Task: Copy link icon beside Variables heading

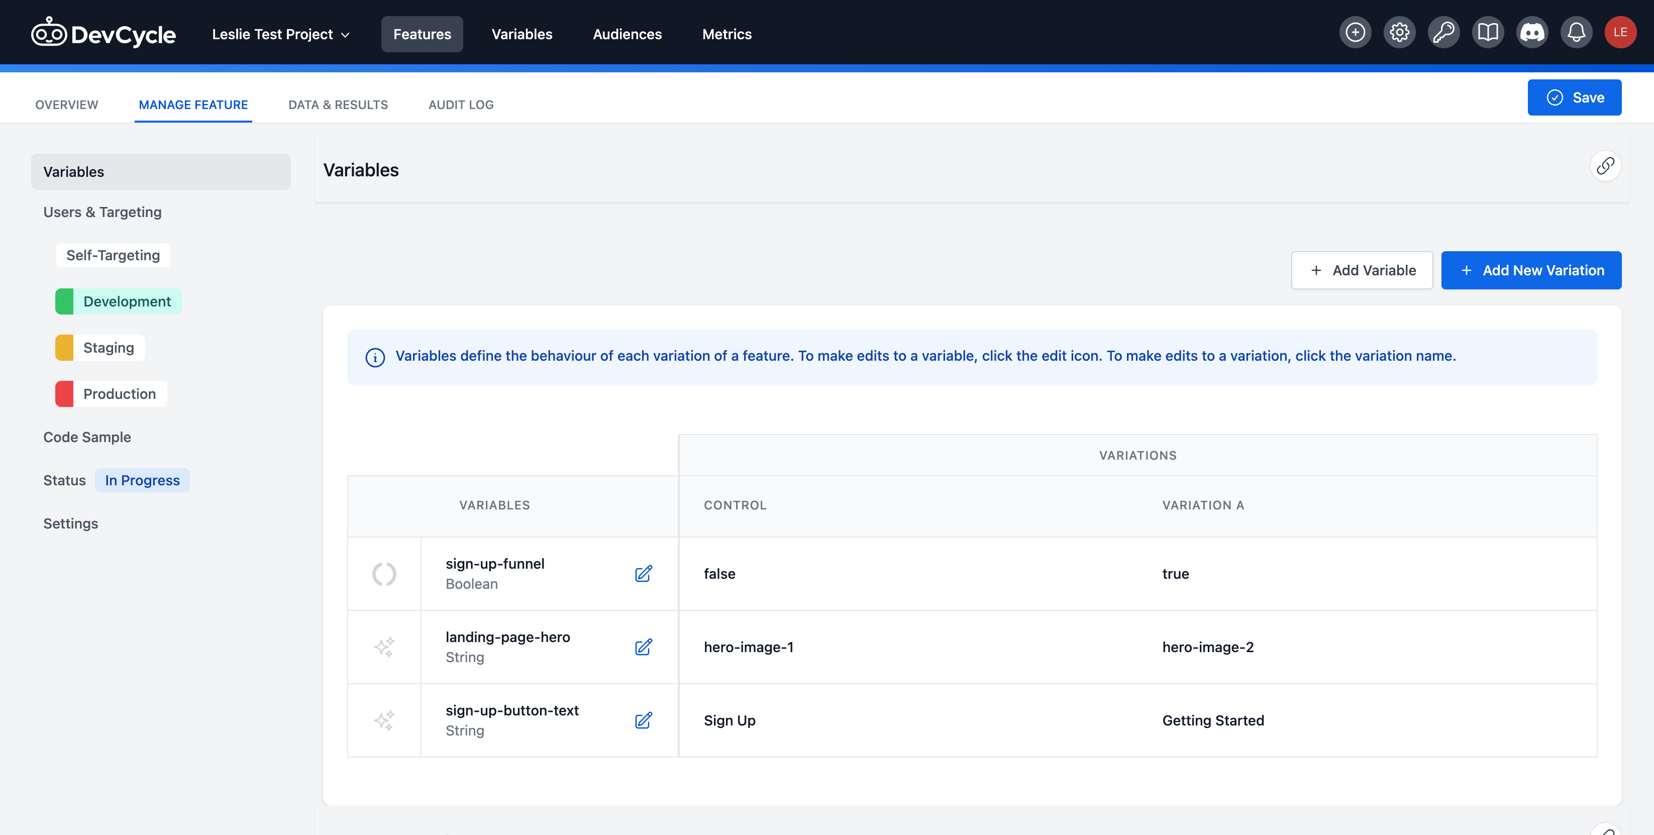Action: pyautogui.click(x=1605, y=166)
